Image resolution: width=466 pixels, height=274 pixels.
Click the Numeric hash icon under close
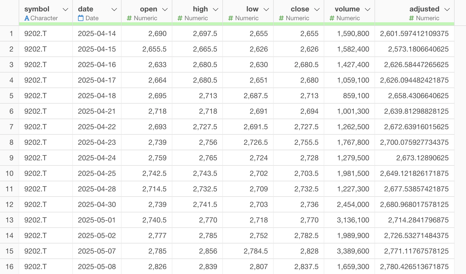281,18
